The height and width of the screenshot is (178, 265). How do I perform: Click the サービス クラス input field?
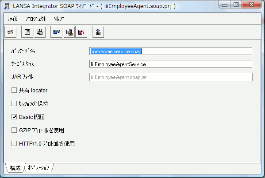(171, 64)
